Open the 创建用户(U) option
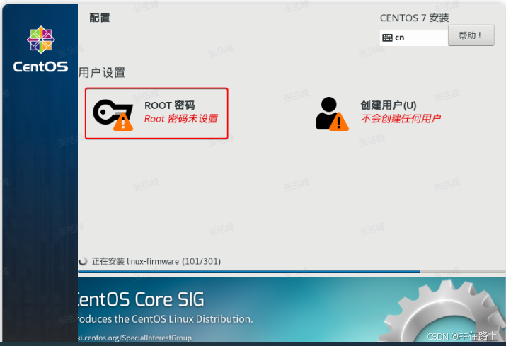The width and height of the screenshot is (506, 346). click(378, 113)
